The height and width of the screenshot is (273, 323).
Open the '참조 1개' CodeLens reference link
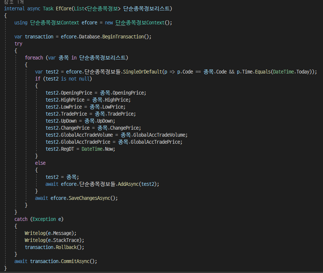[x=14, y=2]
